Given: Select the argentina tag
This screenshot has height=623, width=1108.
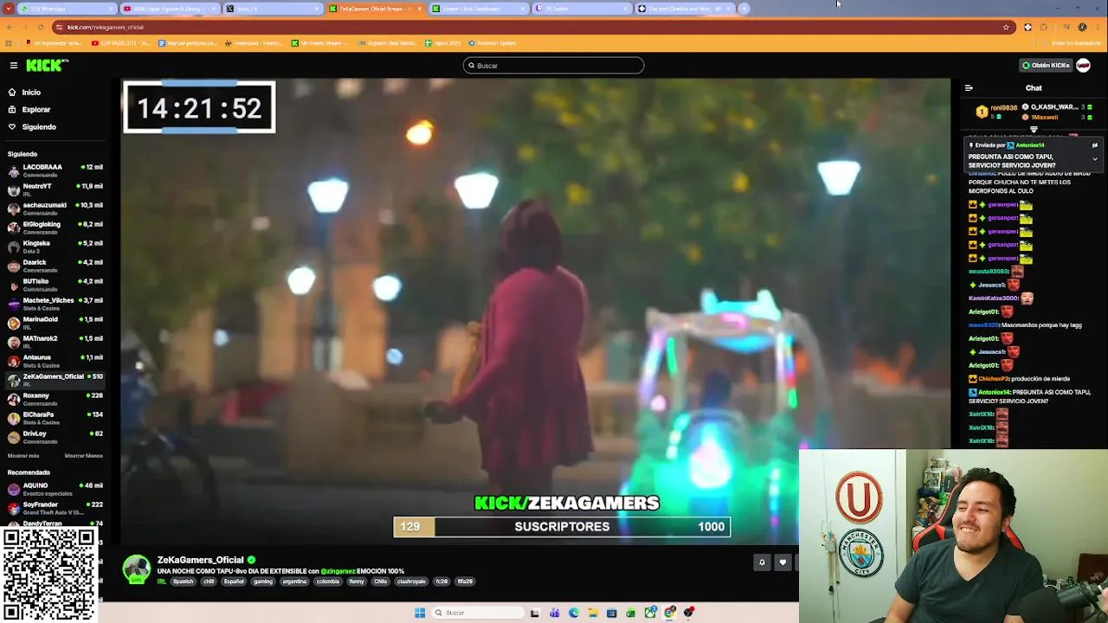Looking at the screenshot, I should click(x=294, y=581).
